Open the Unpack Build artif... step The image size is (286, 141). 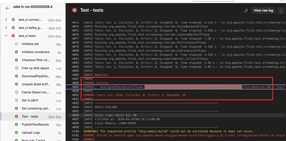(x=33, y=84)
